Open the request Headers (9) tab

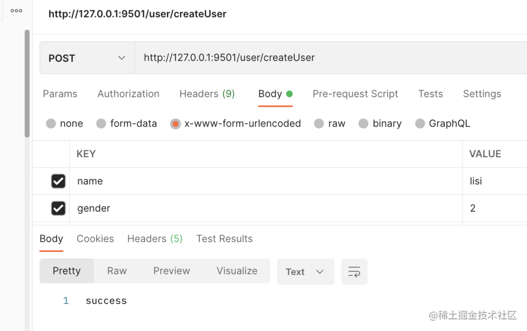(207, 94)
